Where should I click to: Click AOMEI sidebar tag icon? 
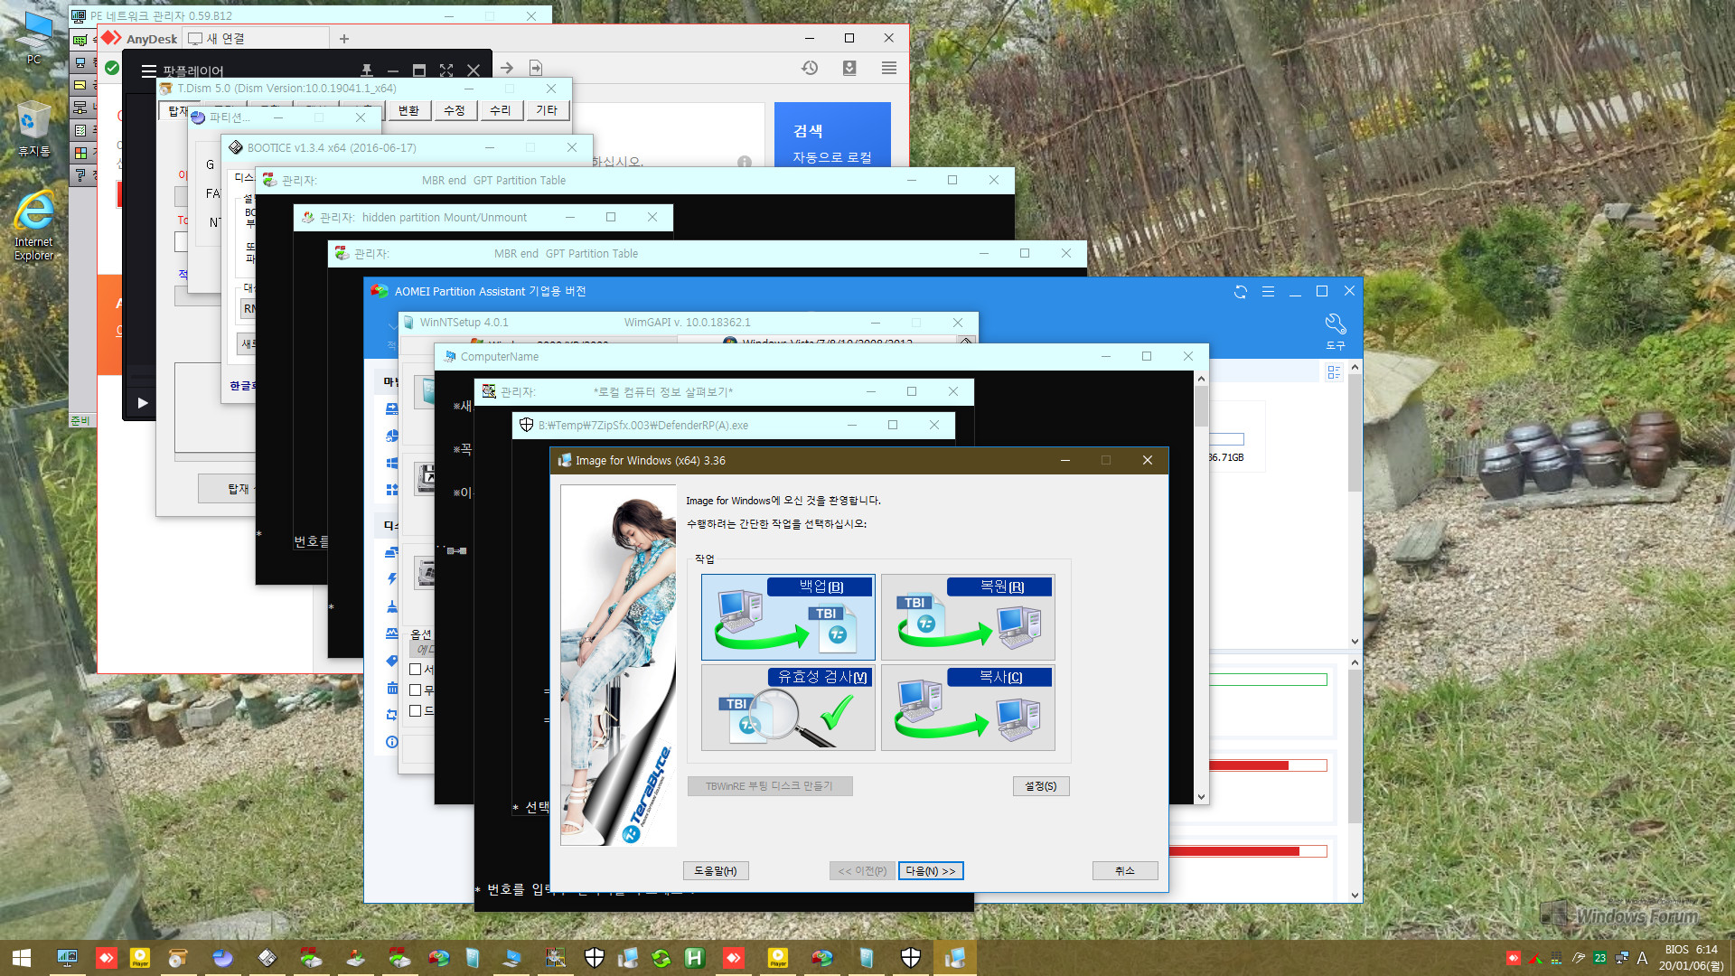point(391,661)
